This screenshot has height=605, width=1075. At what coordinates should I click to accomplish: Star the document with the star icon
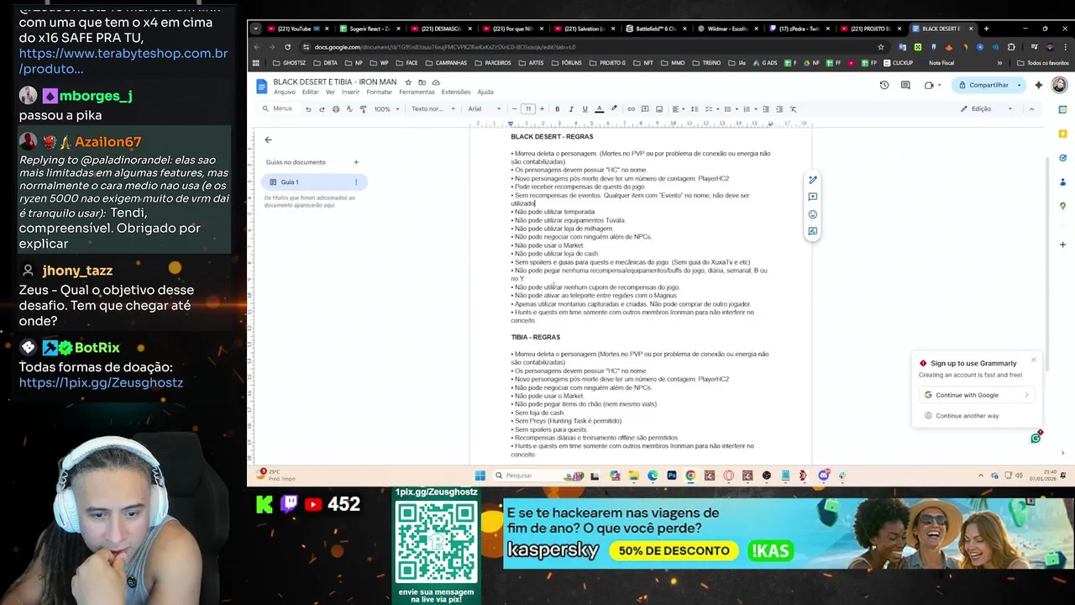click(408, 82)
